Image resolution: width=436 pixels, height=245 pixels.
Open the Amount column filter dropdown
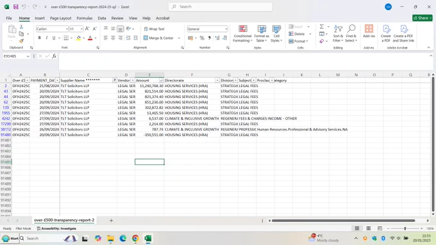[161, 80]
